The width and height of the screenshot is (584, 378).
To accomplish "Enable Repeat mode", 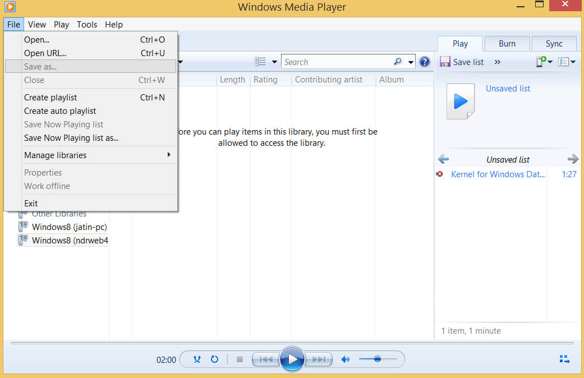I will click(215, 359).
